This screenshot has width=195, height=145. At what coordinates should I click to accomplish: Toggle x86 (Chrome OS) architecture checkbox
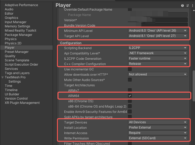[130, 101]
